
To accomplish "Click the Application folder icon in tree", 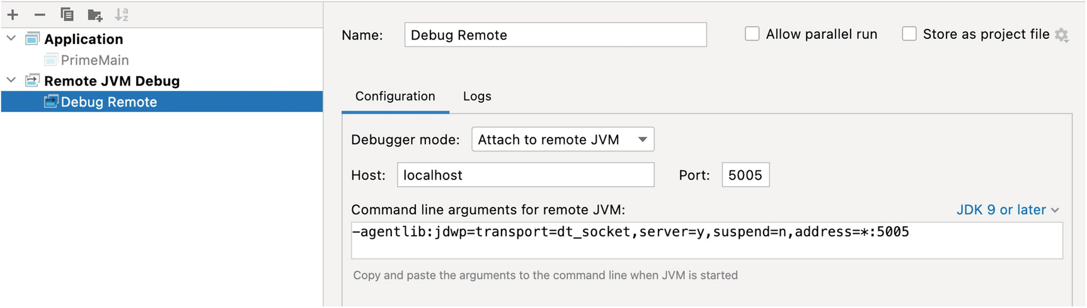I will [32, 39].
